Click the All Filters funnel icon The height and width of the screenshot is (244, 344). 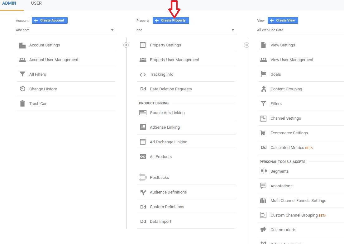coord(22,74)
